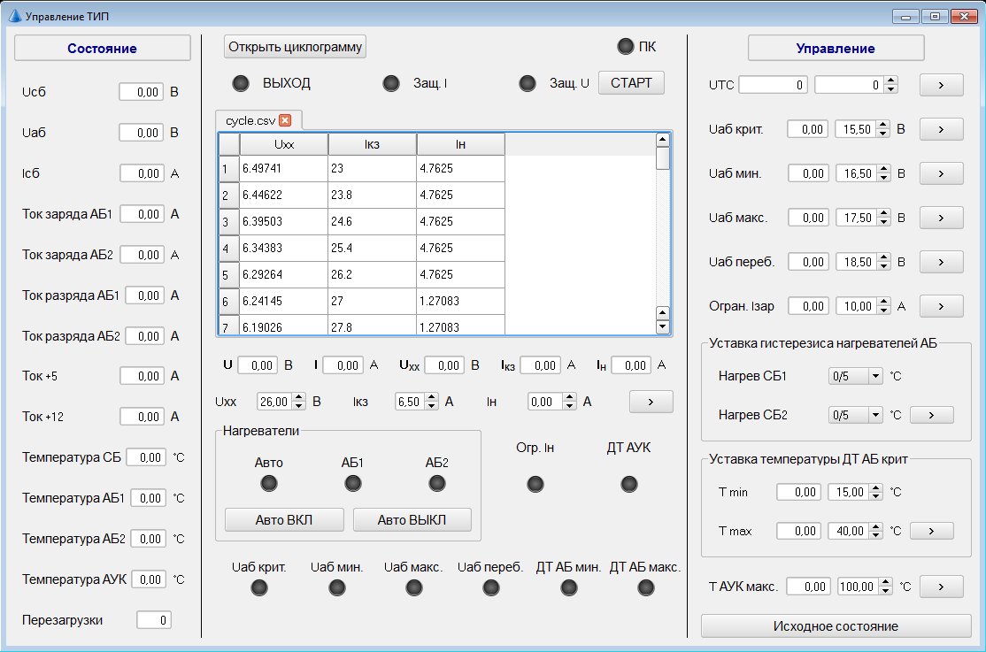Close the cycle.csv tab with red X
Image resolution: width=986 pixels, height=652 pixels.
point(284,120)
